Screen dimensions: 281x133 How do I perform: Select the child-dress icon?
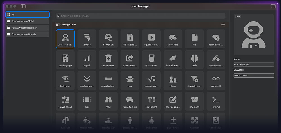point(151,122)
